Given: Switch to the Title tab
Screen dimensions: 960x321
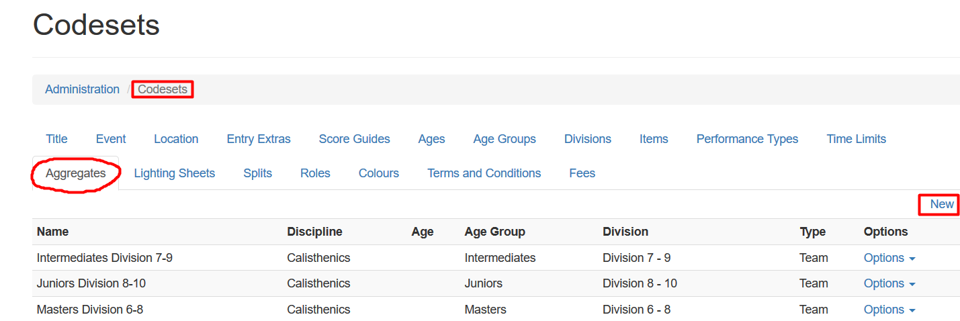Looking at the screenshot, I should click(x=56, y=139).
